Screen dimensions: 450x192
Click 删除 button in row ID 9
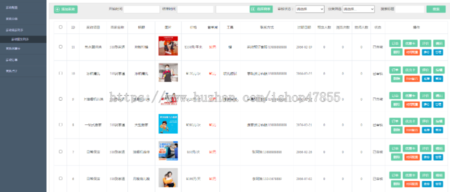(396, 104)
